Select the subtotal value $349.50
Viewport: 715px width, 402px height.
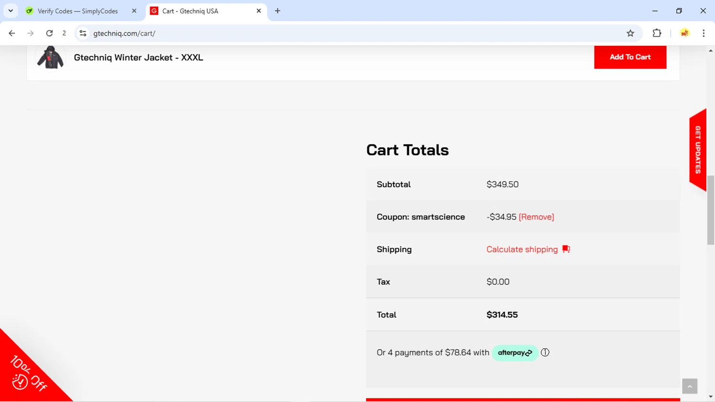click(502, 185)
